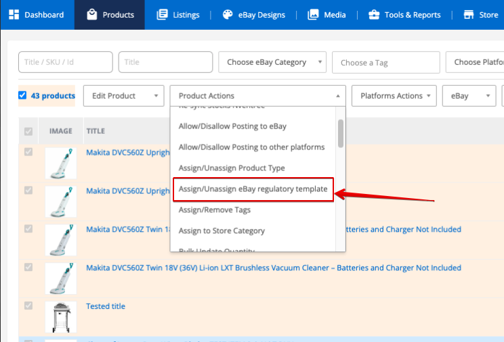The image size is (504, 342).
Task: Open the Media tab
Action: pyautogui.click(x=327, y=15)
